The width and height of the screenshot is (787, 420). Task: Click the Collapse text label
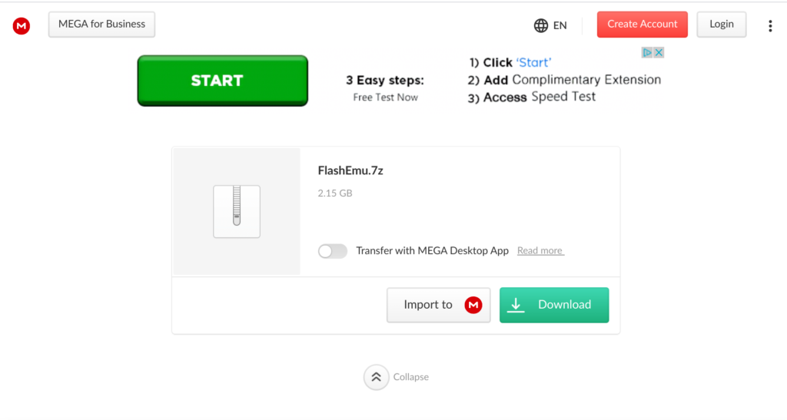pos(410,377)
